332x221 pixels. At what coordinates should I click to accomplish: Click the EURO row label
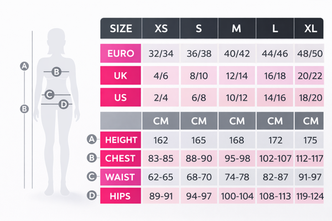(x=121, y=54)
